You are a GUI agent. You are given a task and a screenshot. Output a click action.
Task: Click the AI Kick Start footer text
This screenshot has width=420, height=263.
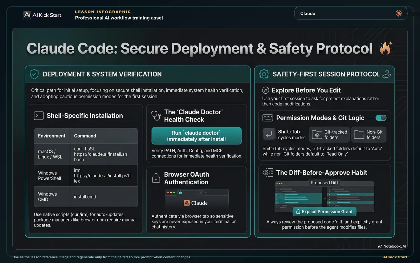coord(395,257)
